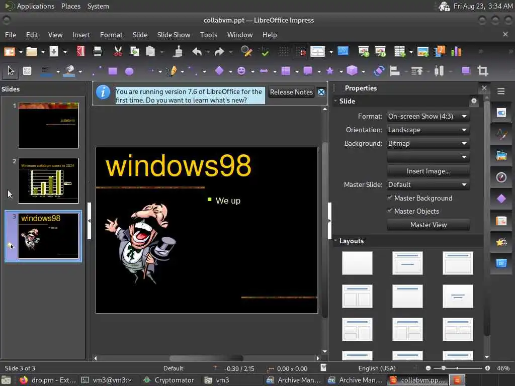This screenshot has height=386, width=515.
Task: Open the Stars and Banners dropdown arrow
Action: pos(341,71)
